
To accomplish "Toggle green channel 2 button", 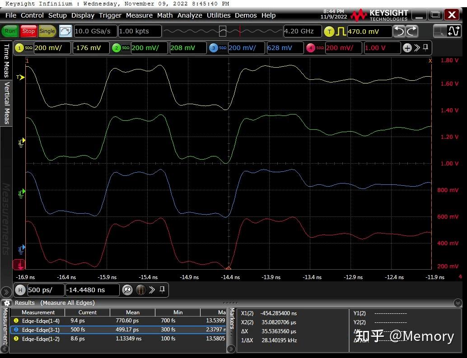I will tap(117, 48).
